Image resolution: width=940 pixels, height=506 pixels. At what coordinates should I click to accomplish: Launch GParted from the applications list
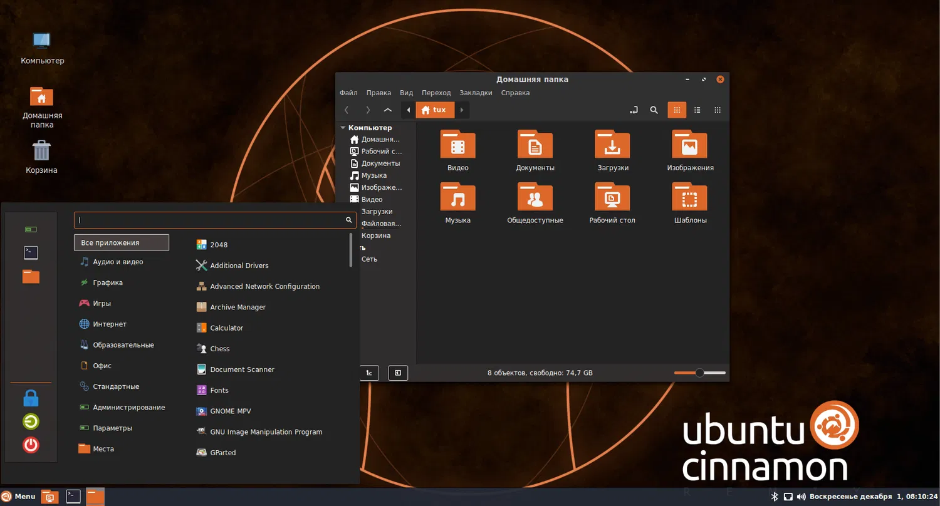coord(222,453)
